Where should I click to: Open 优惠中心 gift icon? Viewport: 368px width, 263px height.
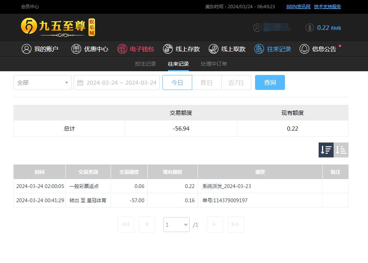click(x=76, y=49)
